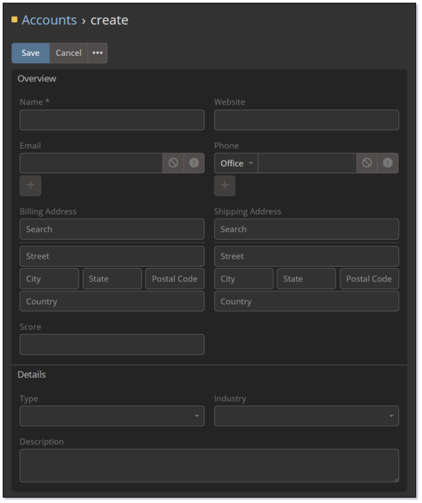The height and width of the screenshot is (503, 422).
Task: Click into the Phone number field
Action: [x=307, y=163]
